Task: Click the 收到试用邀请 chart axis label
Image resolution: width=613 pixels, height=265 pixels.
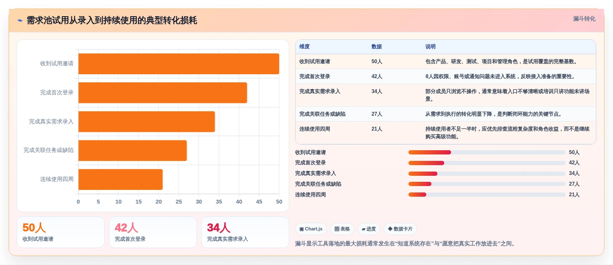Action: 57,64
